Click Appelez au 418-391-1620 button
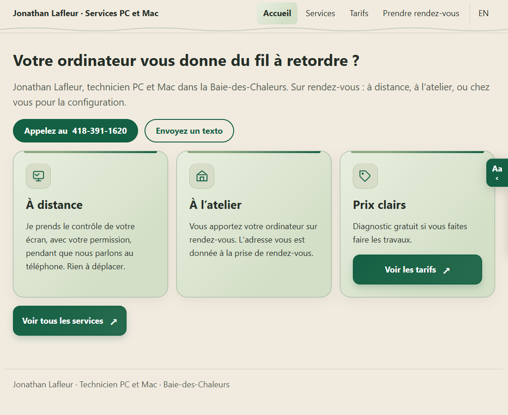Screen dimensions: 508x415 pyautogui.click(x=75, y=130)
